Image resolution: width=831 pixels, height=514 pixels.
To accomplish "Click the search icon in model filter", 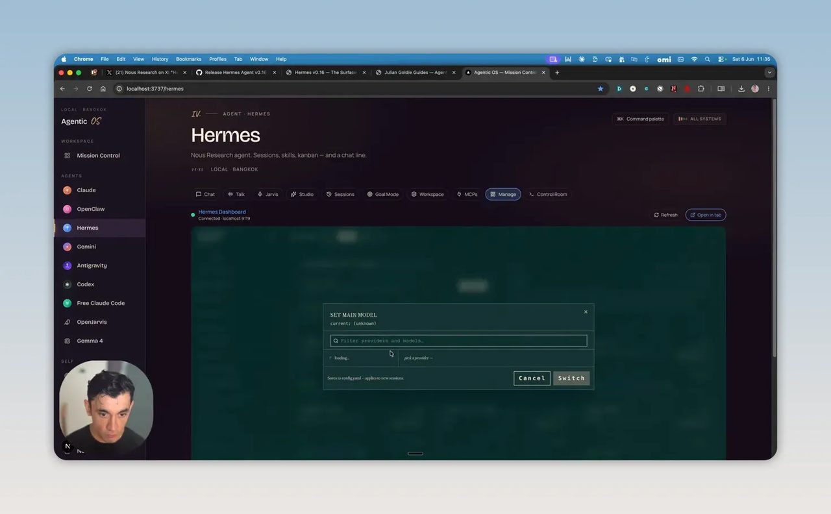I will 336,341.
